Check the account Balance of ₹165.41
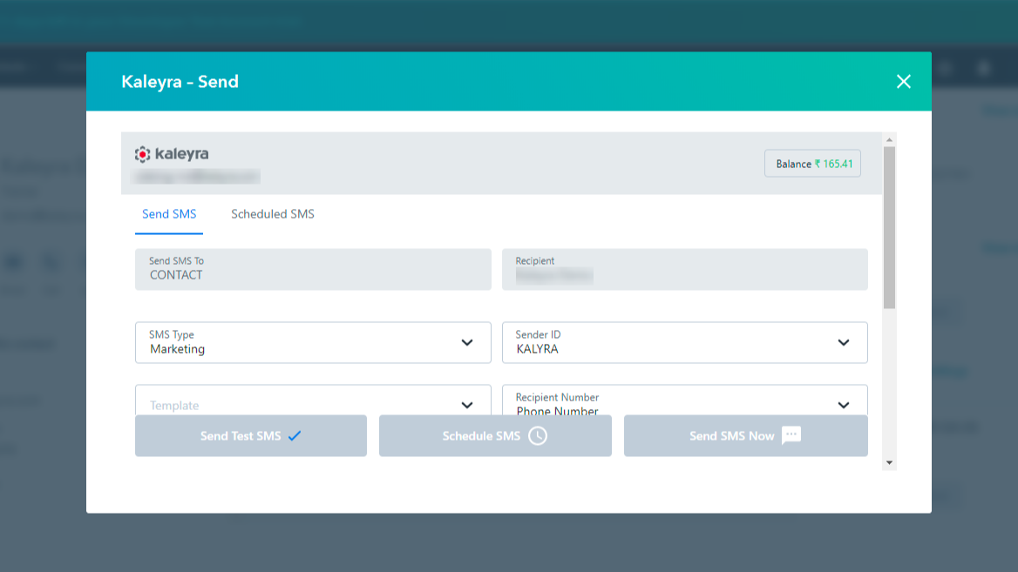Viewport: 1018px width, 572px height. pyautogui.click(x=811, y=163)
